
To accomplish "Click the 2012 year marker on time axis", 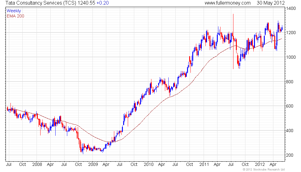I will pyautogui.click(x=260, y=165).
